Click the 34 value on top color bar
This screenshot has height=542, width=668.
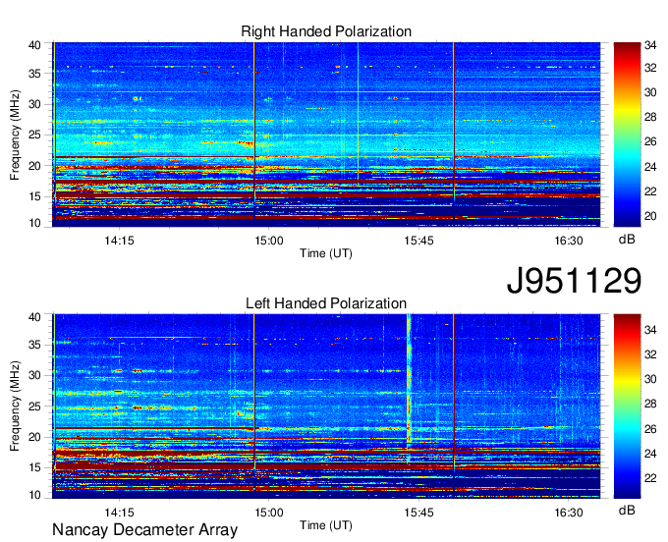[x=650, y=45]
